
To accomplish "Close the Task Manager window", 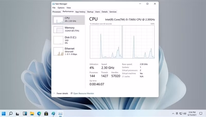I will pyautogui.click(x=155, y=4).
